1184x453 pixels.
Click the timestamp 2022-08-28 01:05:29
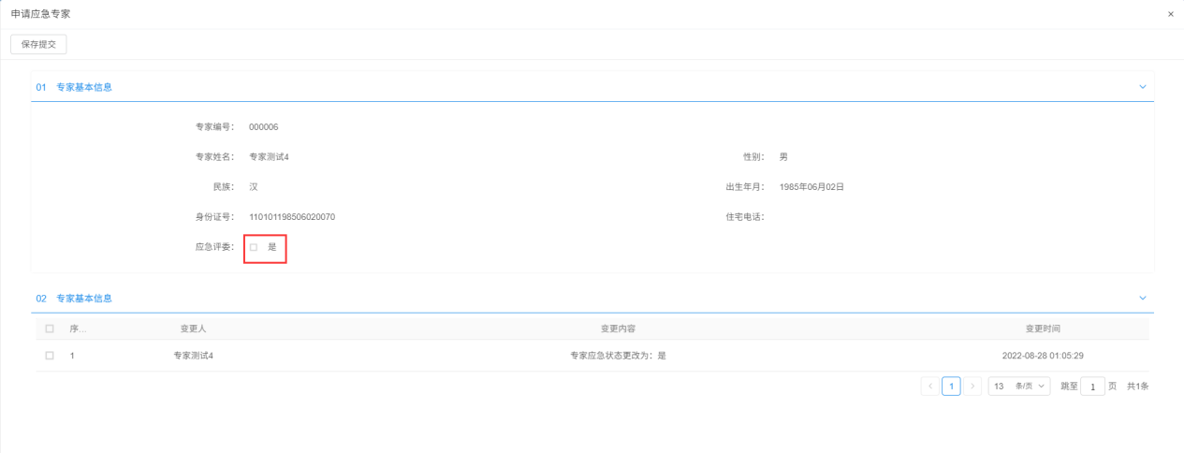click(1043, 356)
